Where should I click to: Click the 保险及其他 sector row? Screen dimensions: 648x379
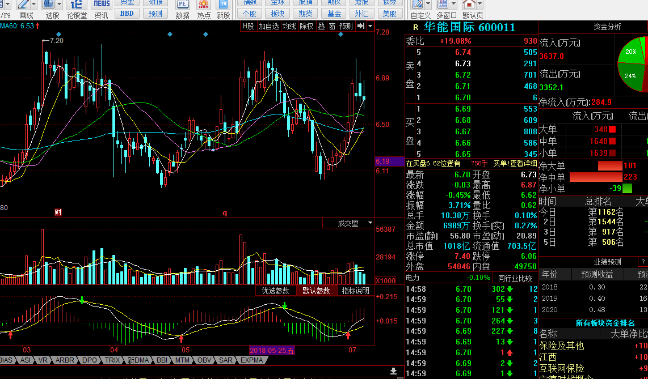[594, 346]
